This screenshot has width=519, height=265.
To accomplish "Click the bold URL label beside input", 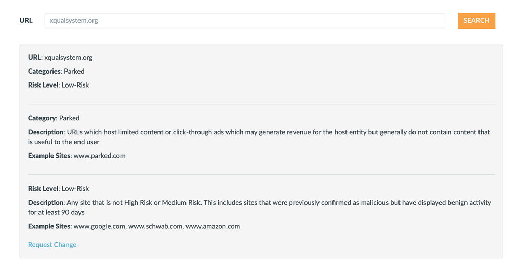I will pyautogui.click(x=26, y=21).
